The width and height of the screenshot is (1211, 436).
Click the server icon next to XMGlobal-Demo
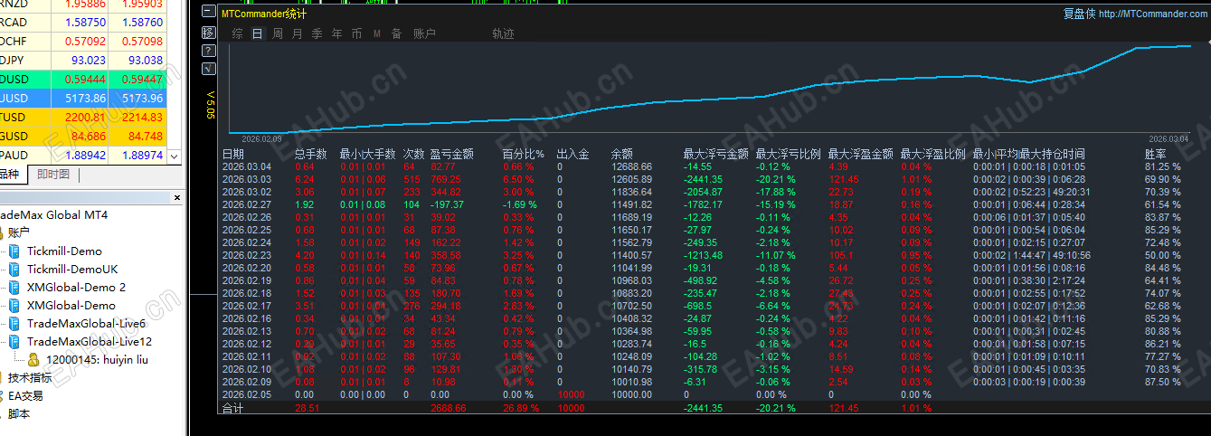click(x=14, y=305)
